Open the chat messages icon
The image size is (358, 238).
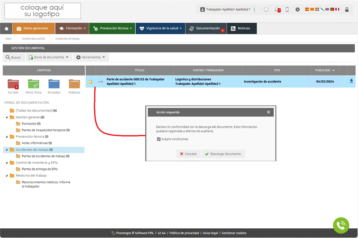[266, 10]
